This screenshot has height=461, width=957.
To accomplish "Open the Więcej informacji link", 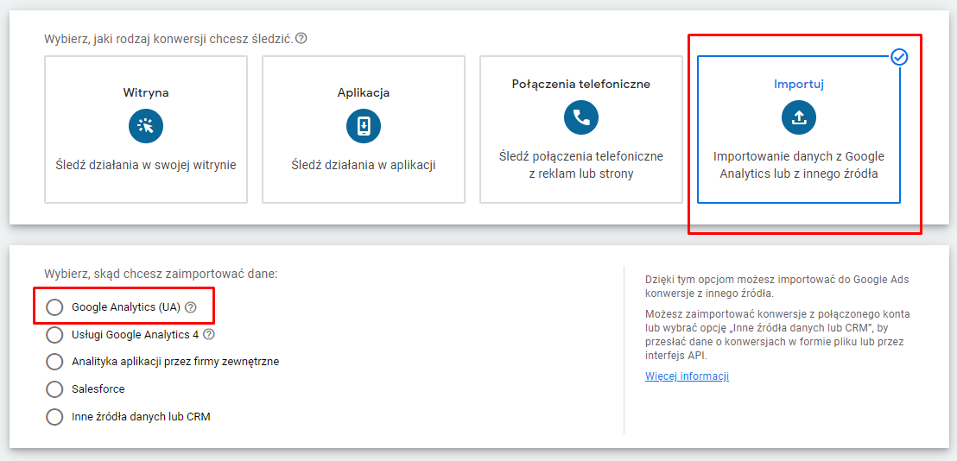I will pos(687,376).
